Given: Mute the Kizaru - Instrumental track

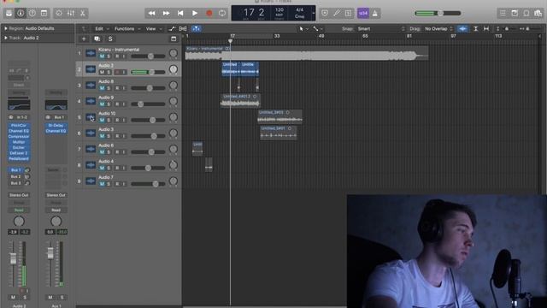Looking at the screenshot, I should [x=102, y=56].
